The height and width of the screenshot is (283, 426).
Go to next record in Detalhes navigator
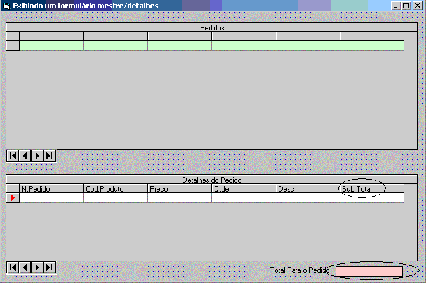click(37, 268)
